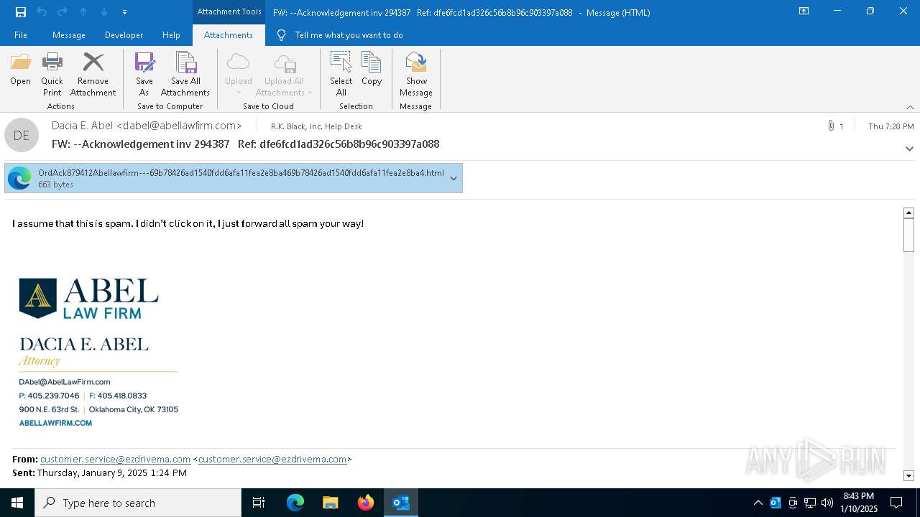Viewport: 920px width, 517px height.
Task: Quick Print the attachment
Action: pos(52,73)
